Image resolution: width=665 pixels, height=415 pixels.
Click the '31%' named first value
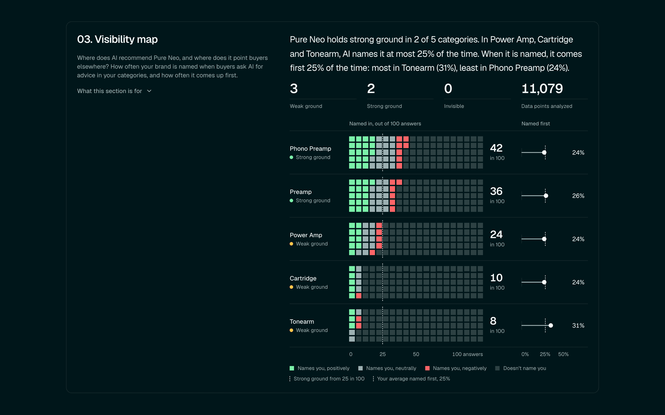click(x=578, y=325)
